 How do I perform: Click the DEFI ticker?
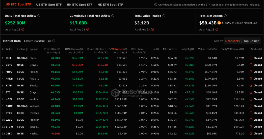pyautogui.click(x=9, y=133)
